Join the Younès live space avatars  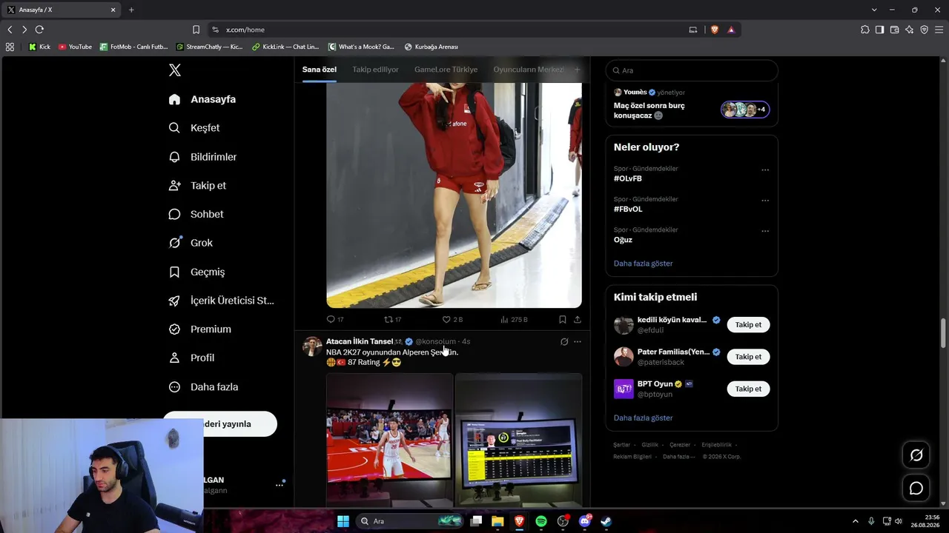coord(745,110)
